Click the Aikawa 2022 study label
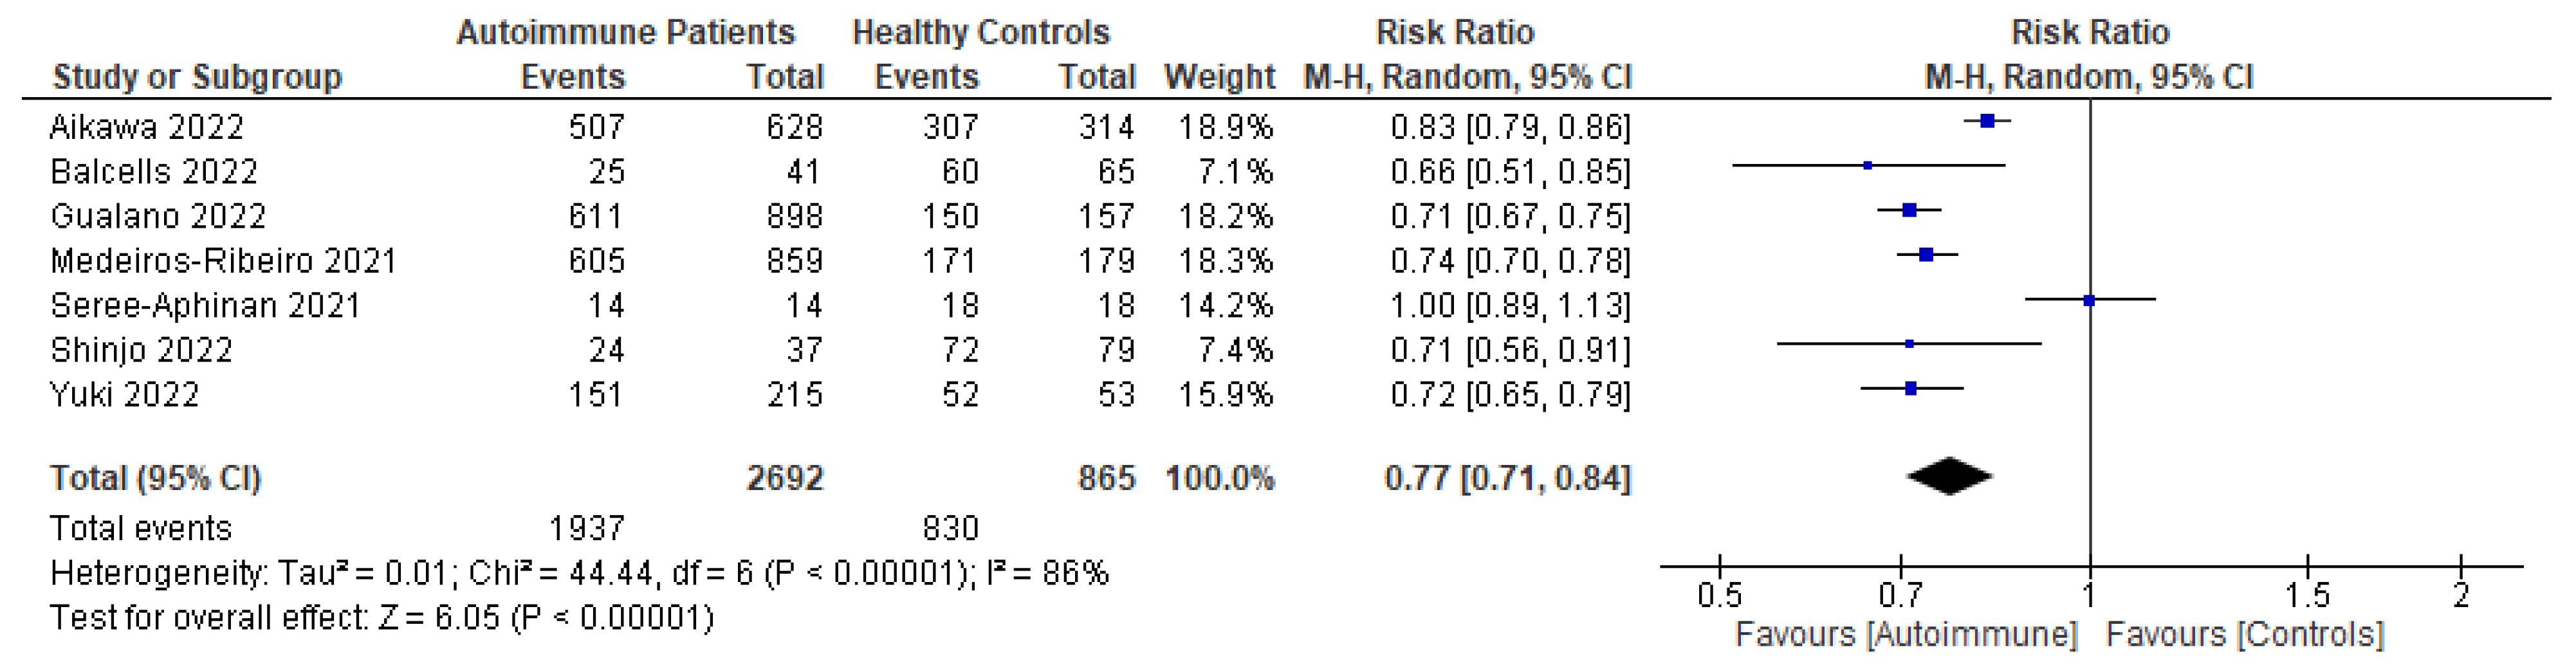This screenshot has height=665, width=2576. tap(146, 127)
